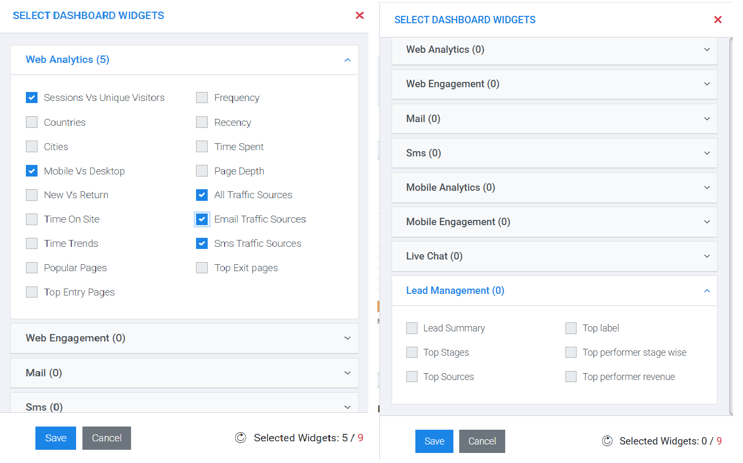Viewport: 743px width, 463px height.
Task: Enable the Recency widget checkbox
Action: tap(202, 122)
